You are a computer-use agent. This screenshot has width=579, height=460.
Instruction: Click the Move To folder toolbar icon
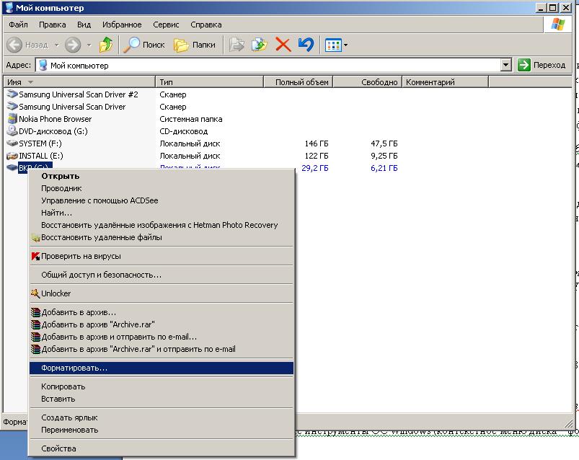(237, 45)
